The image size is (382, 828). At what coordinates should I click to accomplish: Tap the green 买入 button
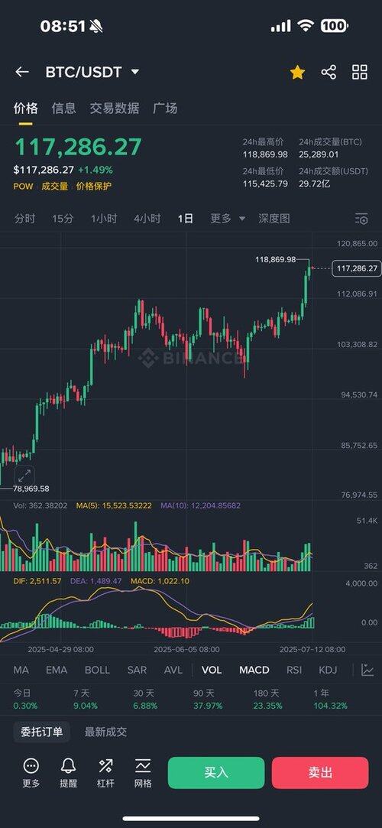216,772
